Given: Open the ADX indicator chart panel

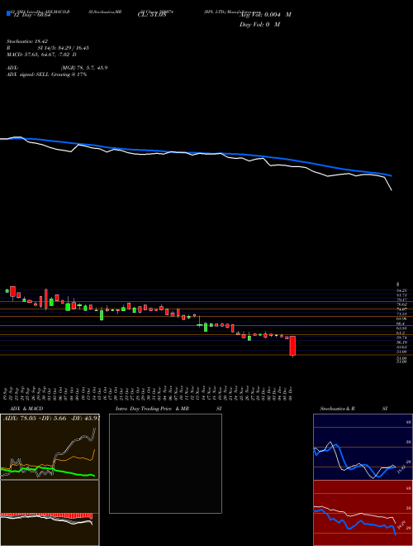Looking at the screenshot, I should tap(50, 447).
